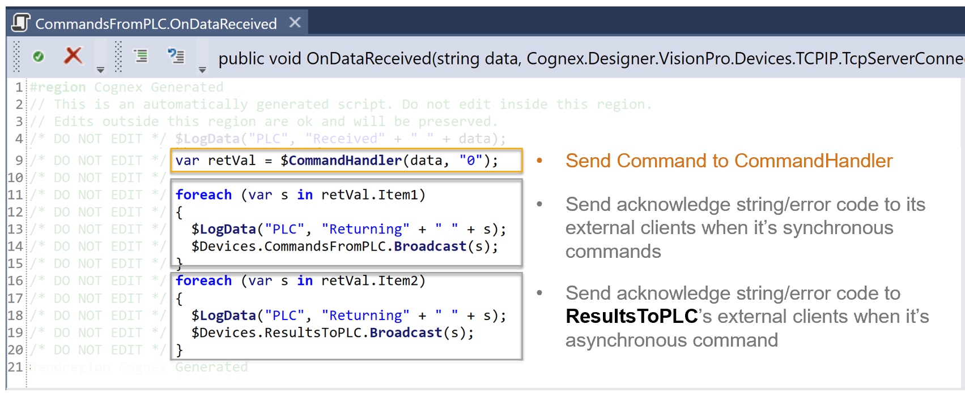The width and height of the screenshot is (965, 393).
Task: Click the foreach retVal.Item2 code line
Action: pyautogui.click(x=300, y=280)
